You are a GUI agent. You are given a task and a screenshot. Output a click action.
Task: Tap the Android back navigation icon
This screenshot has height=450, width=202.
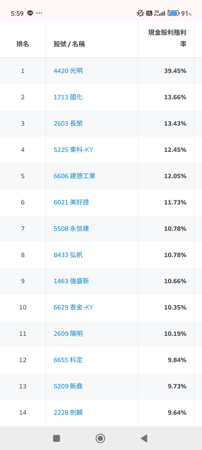pos(144,438)
